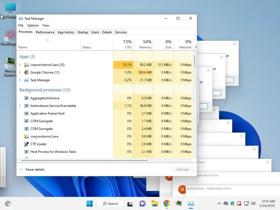The image size is (280, 210).
Task: Click the 308.6 MB memory cell for Chrome
Action: click(143, 72)
